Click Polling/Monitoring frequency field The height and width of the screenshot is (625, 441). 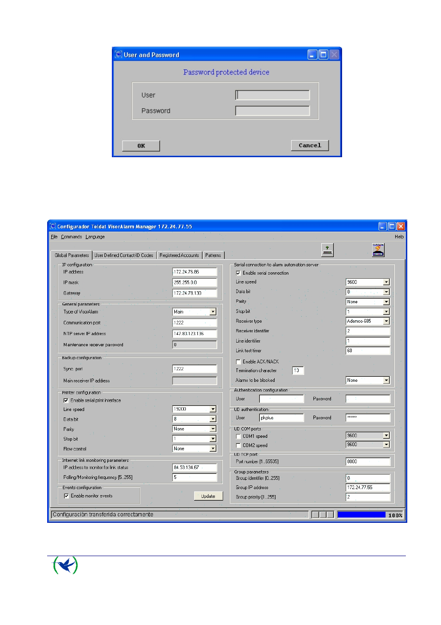[195, 478]
